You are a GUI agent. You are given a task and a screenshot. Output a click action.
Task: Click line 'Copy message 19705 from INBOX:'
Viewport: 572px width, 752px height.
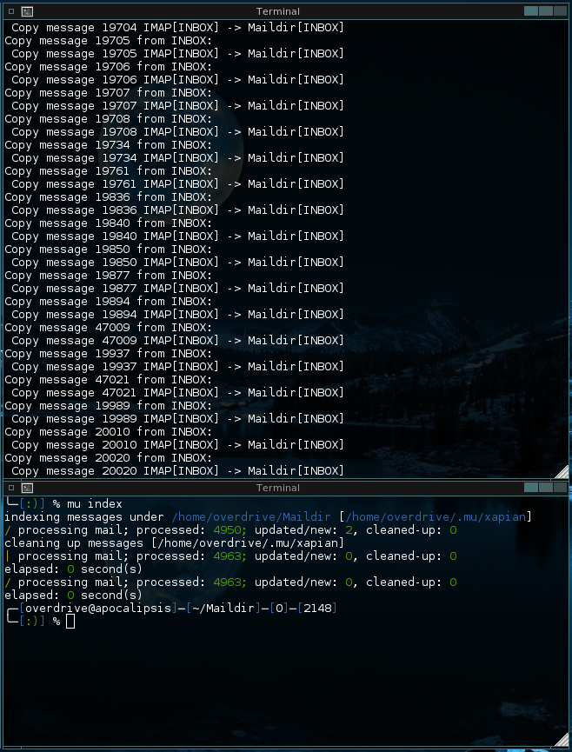(109, 40)
